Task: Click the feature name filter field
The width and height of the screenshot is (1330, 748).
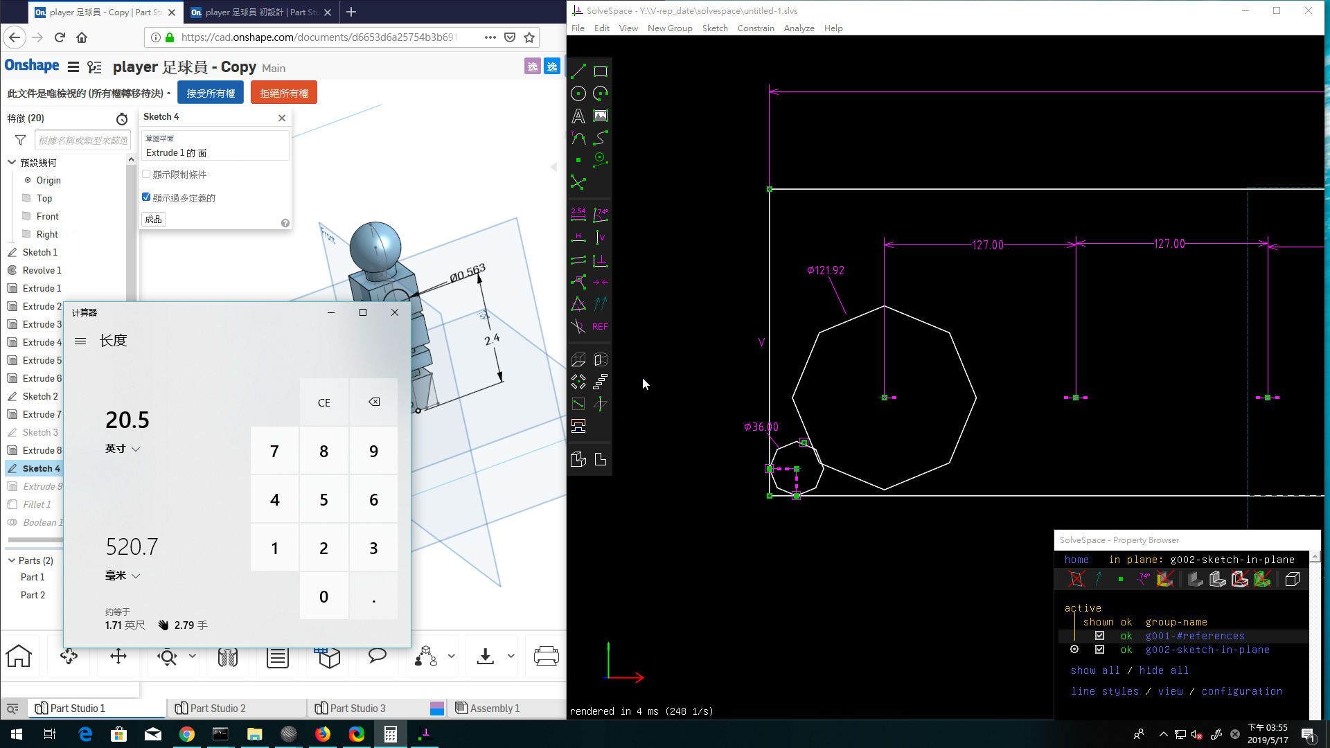Action: tap(82, 141)
